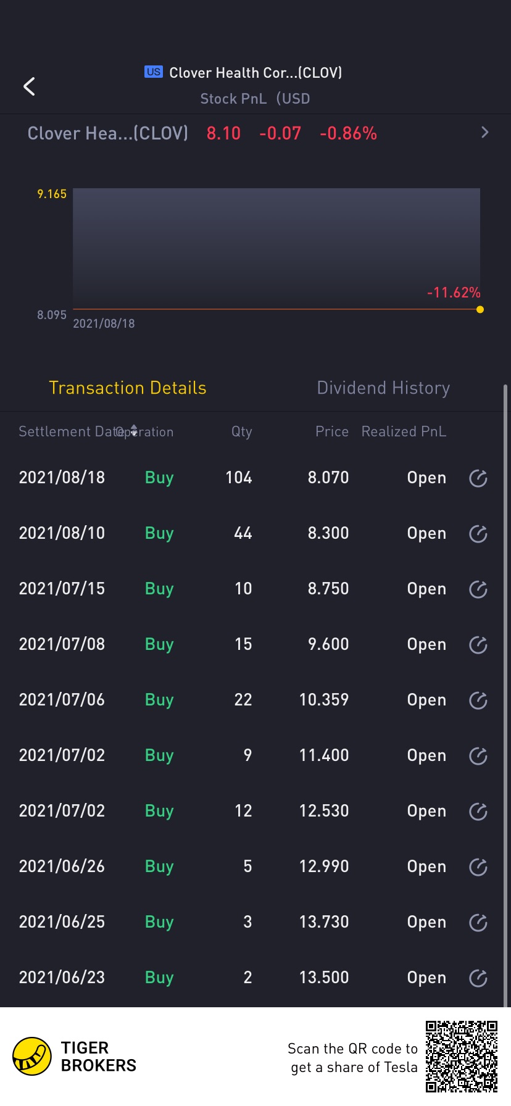511x1106 pixels.
Task: Tap share icon for 10.359 price row
Action: [x=478, y=701]
